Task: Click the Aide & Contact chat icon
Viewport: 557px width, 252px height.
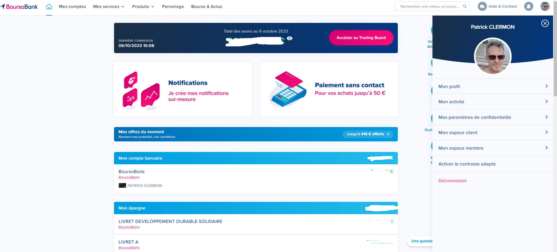Action: point(482,6)
